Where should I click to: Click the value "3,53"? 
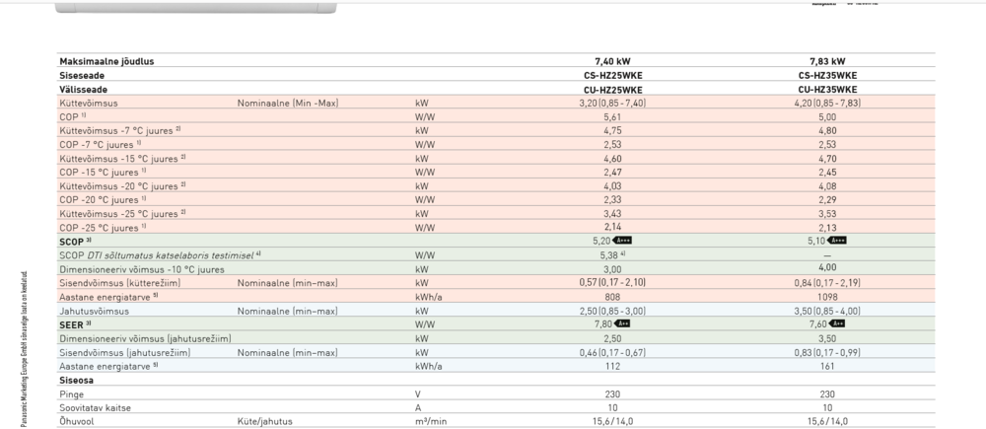click(x=827, y=214)
